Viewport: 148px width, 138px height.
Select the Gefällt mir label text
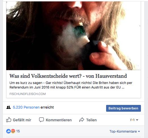pyautogui.click(x=22, y=120)
